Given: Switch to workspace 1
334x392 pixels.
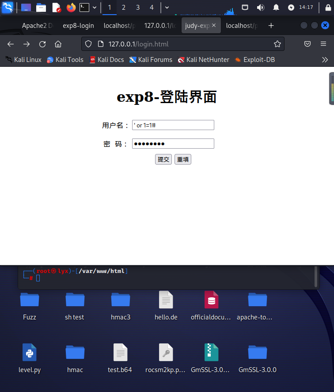Looking at the screenshot, I should (x=109, y=8).
